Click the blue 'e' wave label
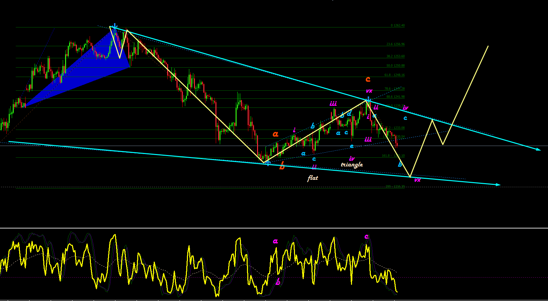 (352, 146)
